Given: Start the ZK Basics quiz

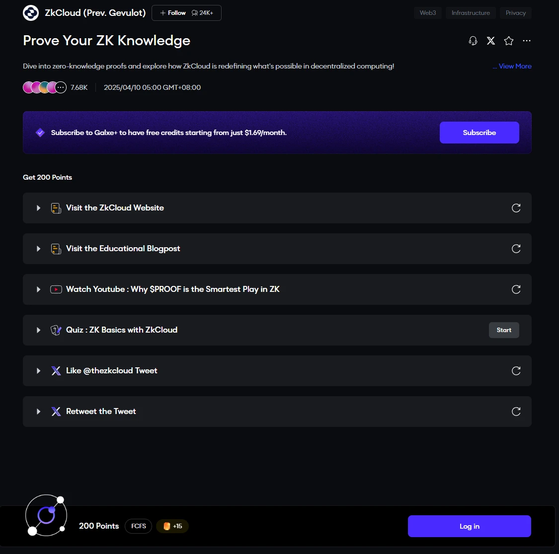Looking at the screenshot, I should pyautogui.click(x=504, y=330).
